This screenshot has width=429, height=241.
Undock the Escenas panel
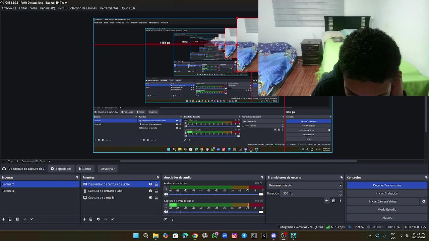tap(77, 177)
